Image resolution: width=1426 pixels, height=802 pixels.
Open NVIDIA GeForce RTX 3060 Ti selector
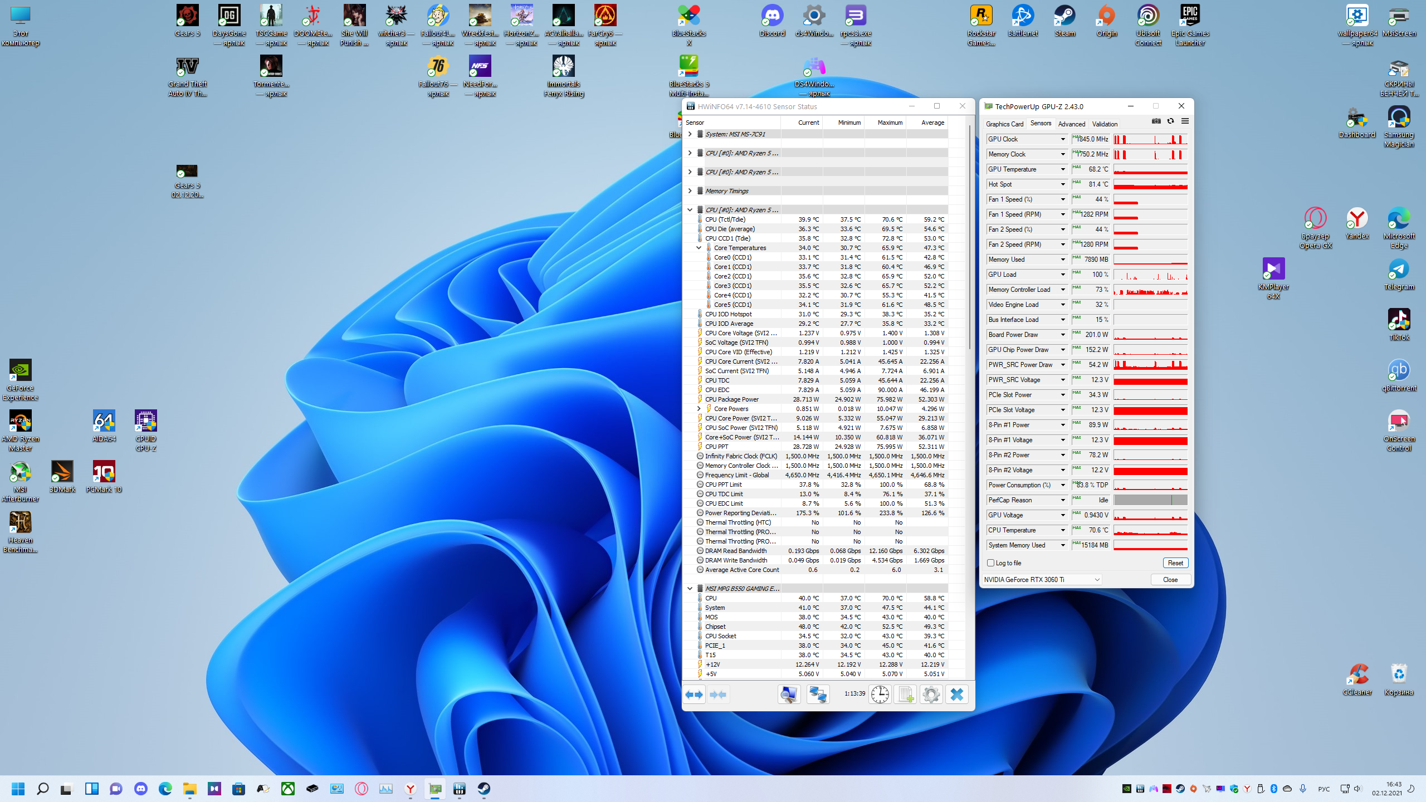tap(1042, 580)
